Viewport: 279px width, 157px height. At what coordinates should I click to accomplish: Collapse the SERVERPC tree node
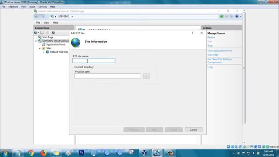click(x=36, y=41)
